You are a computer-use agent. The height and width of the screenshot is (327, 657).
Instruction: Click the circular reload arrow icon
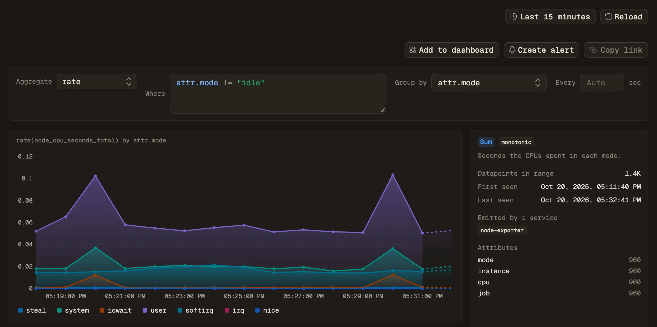[608, 17]
